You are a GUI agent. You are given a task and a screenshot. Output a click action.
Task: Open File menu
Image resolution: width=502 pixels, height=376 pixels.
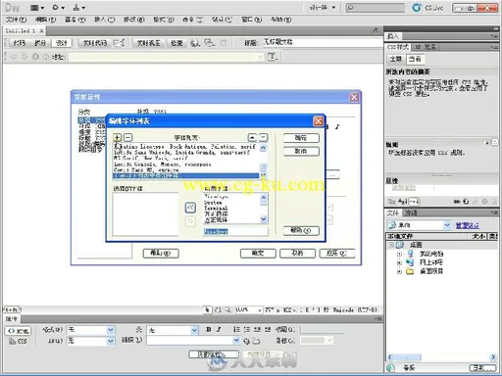tap(16, 20)
